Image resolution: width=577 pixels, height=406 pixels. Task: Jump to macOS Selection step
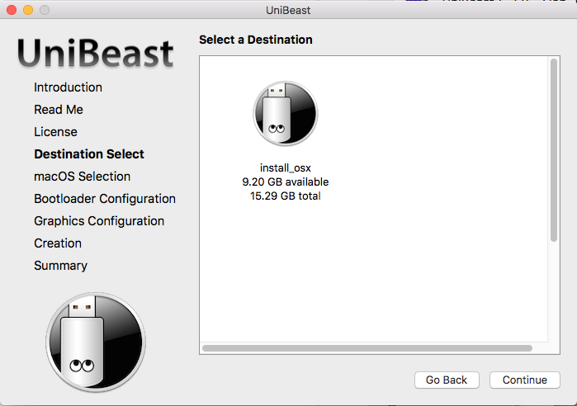[82, 177]
